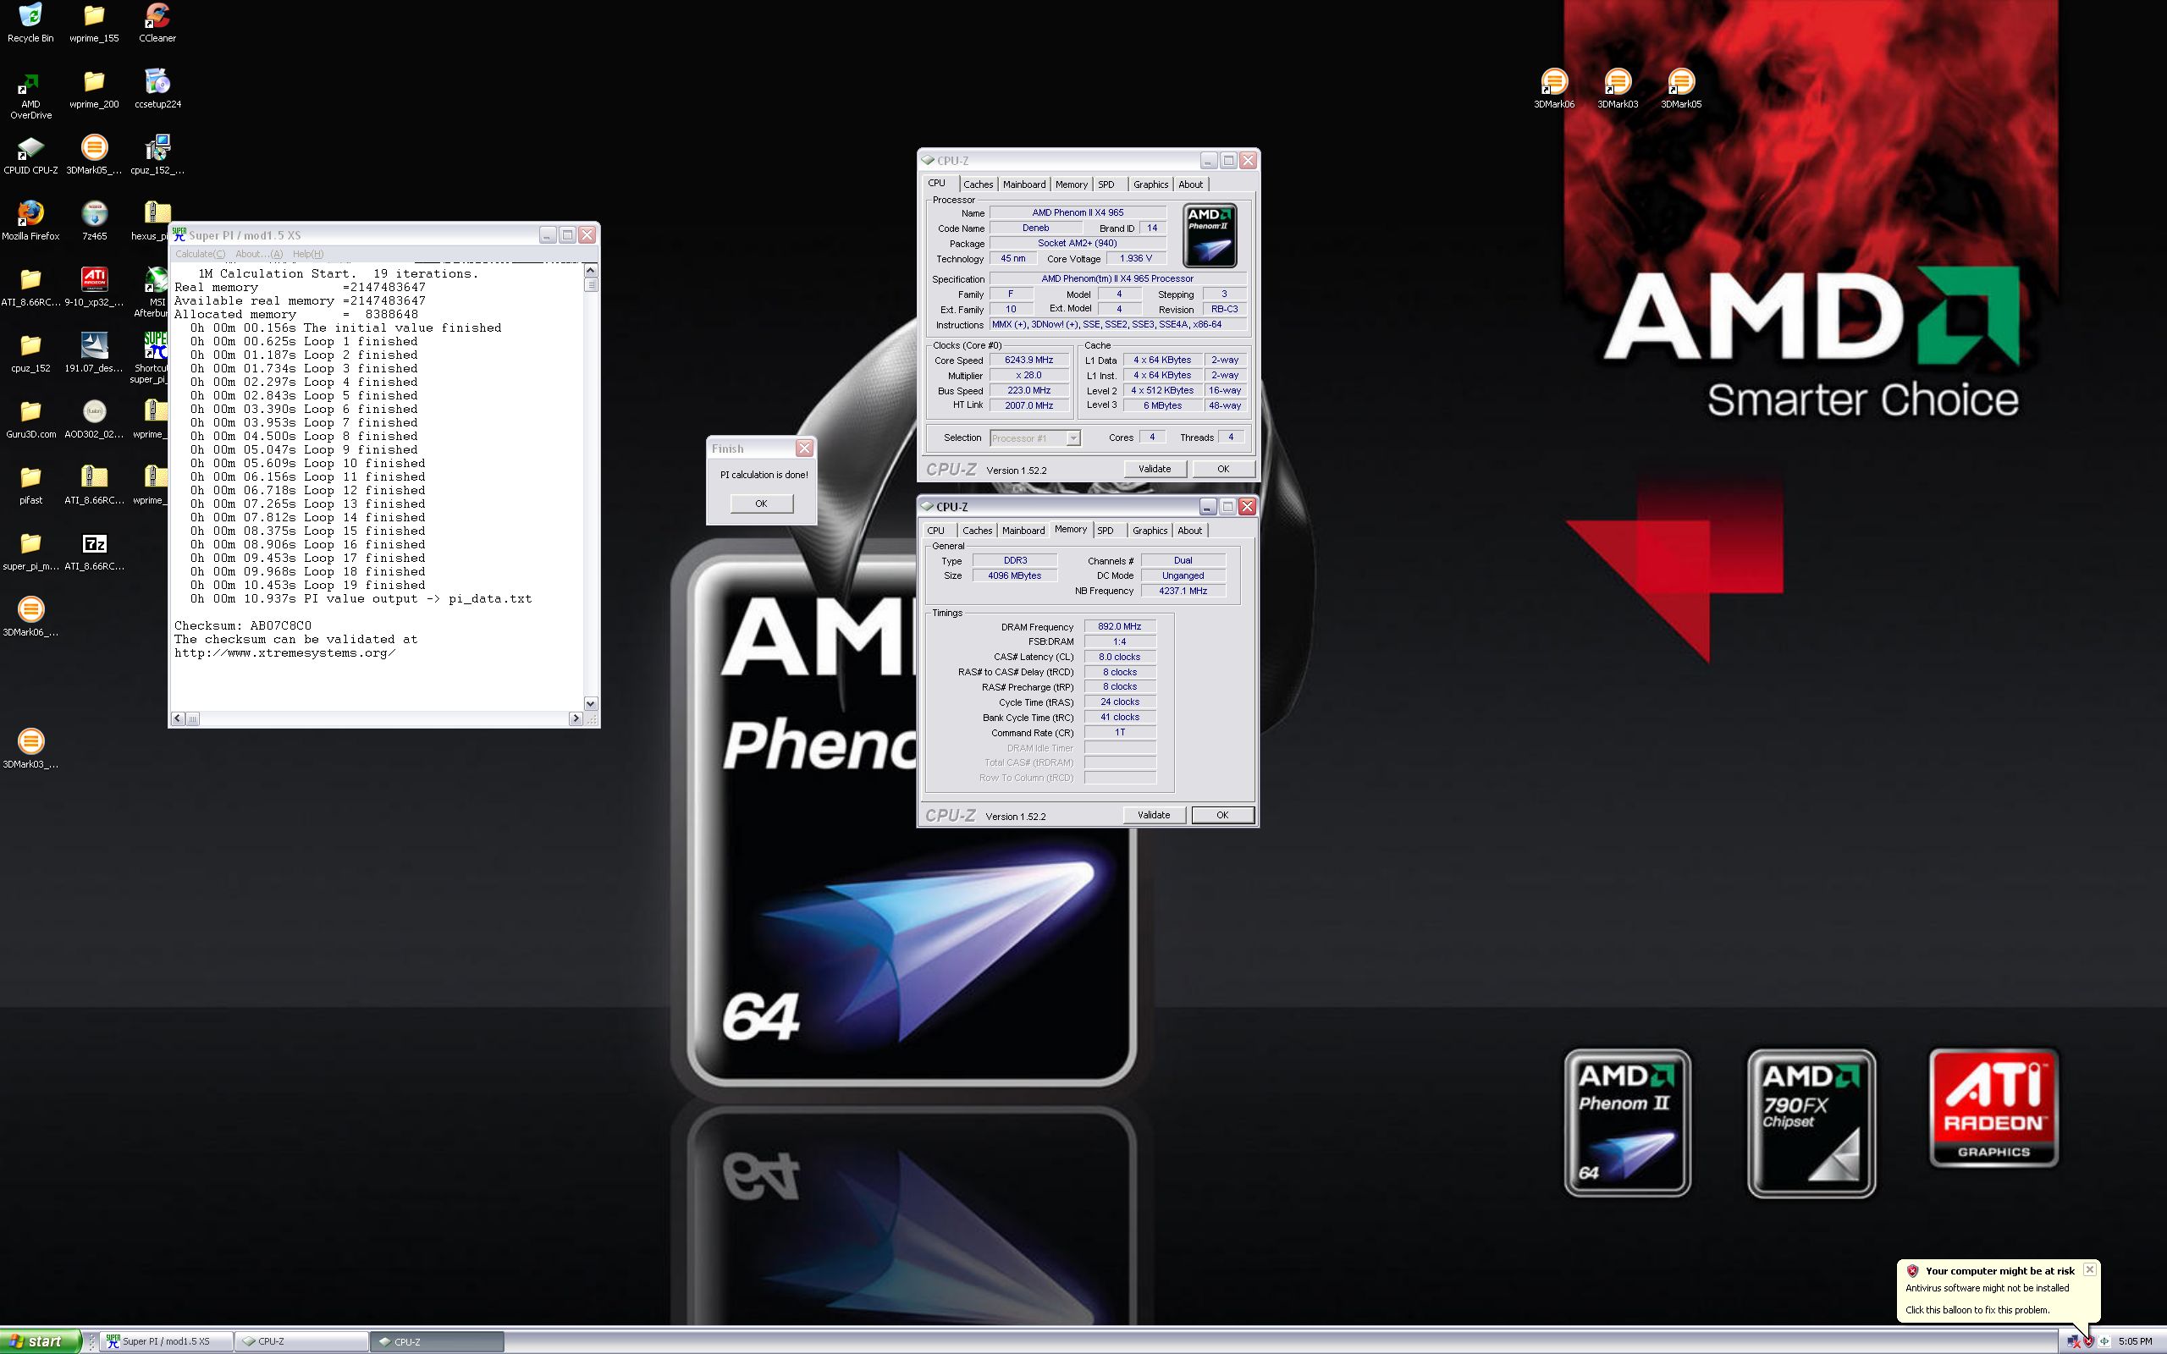Screen dimensions: 2167x1354
Task: Open Graphics tab in upper CPU-Z window
Action: point(1150,184)
